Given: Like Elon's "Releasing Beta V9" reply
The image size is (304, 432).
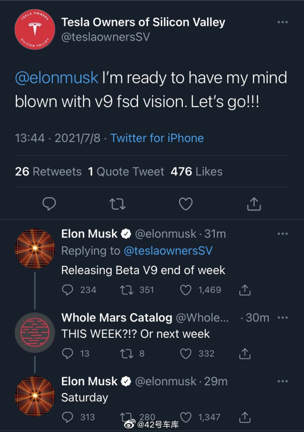Looking at the screenshot, I should [x=185, y=290].
